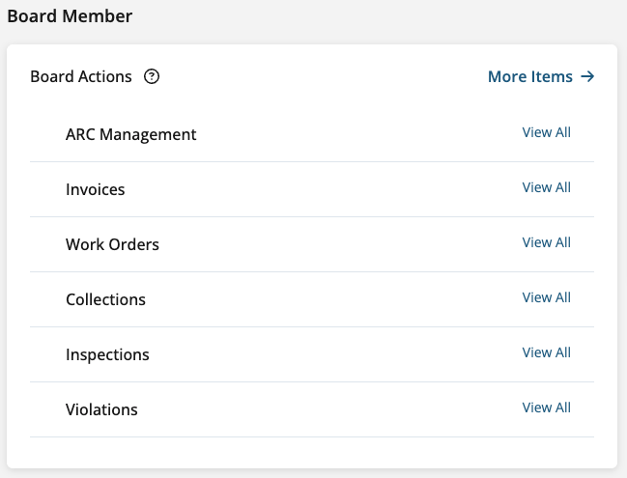Click the Invoices row label

tap(96, 190)
